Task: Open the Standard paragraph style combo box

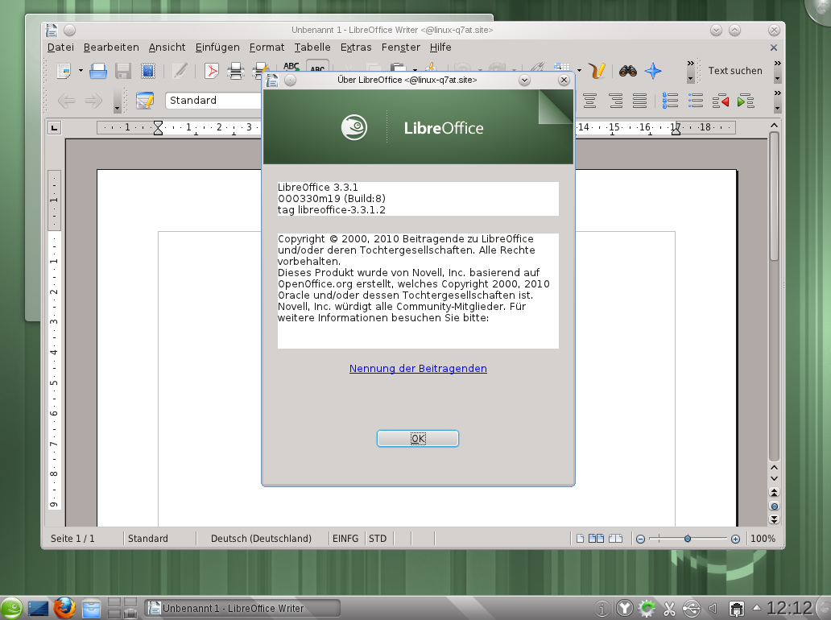Action: tap(213, 100)
